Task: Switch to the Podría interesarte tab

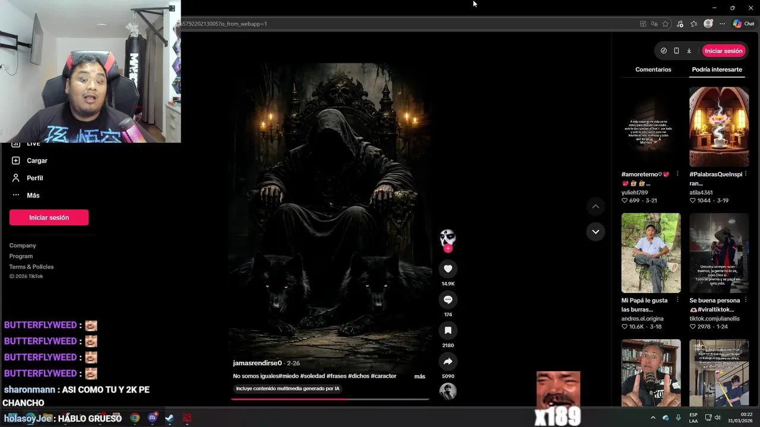Action: pos(717,69)
